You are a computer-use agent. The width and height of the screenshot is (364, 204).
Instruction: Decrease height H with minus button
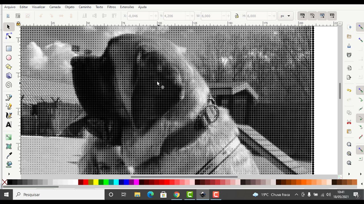click(x=270, y=16)
